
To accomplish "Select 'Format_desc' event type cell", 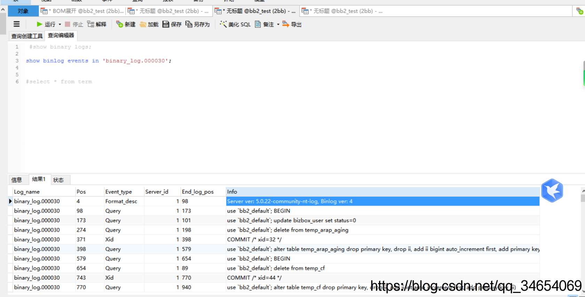I will pyautogui.click(x=124, y=201).
